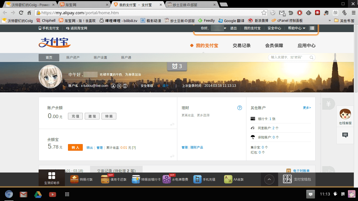Open 支付宝钱包 QR code icon
This screenshot has height=201, width=358.
coord(287,179)
